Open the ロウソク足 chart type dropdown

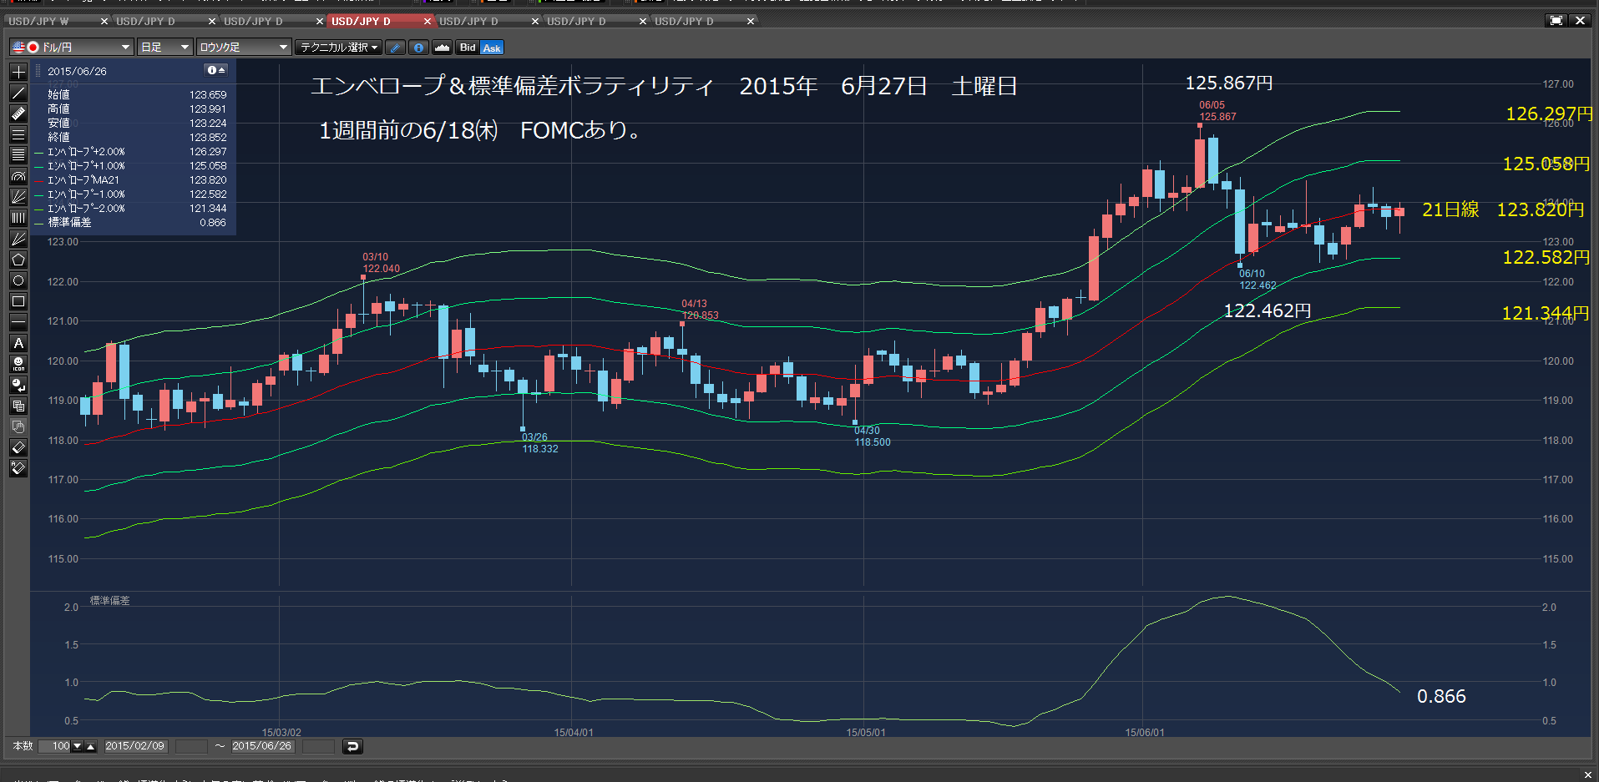[x=244, y=48]
